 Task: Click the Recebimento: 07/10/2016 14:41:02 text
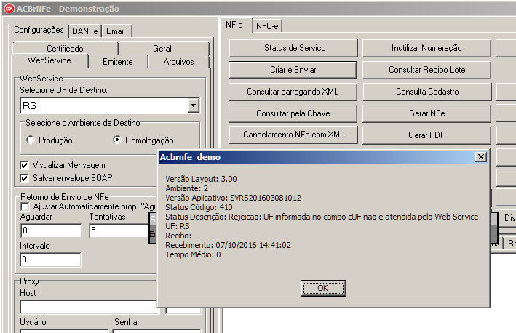pos(228,245)
